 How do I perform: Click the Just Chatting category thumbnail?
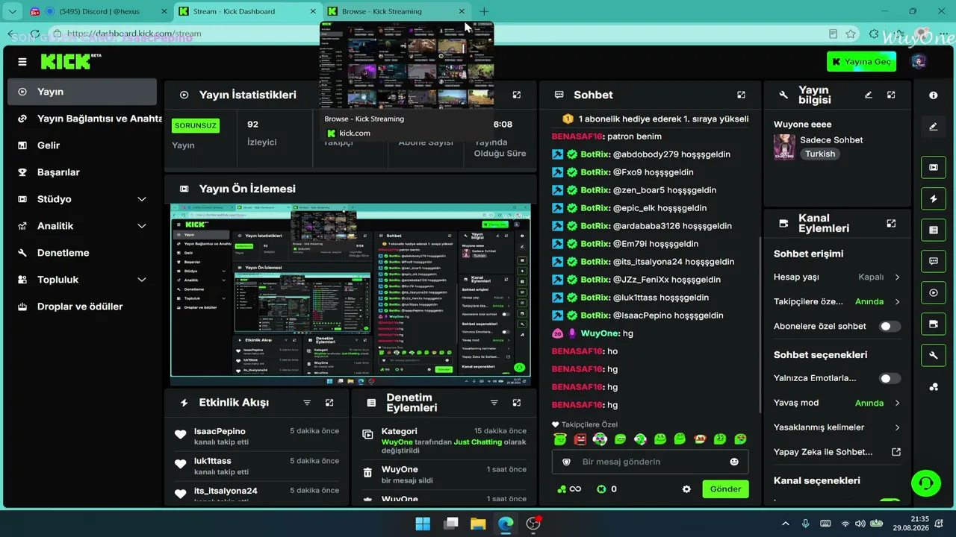point(784,147)
